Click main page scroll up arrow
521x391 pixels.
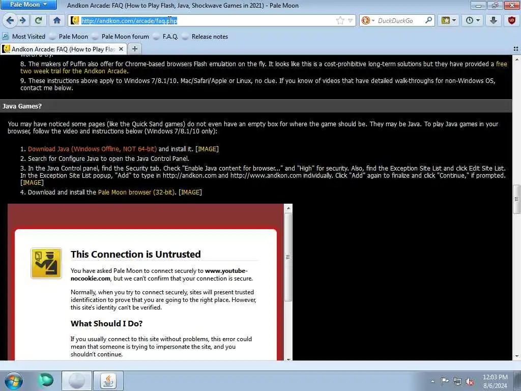coord(516,60)
